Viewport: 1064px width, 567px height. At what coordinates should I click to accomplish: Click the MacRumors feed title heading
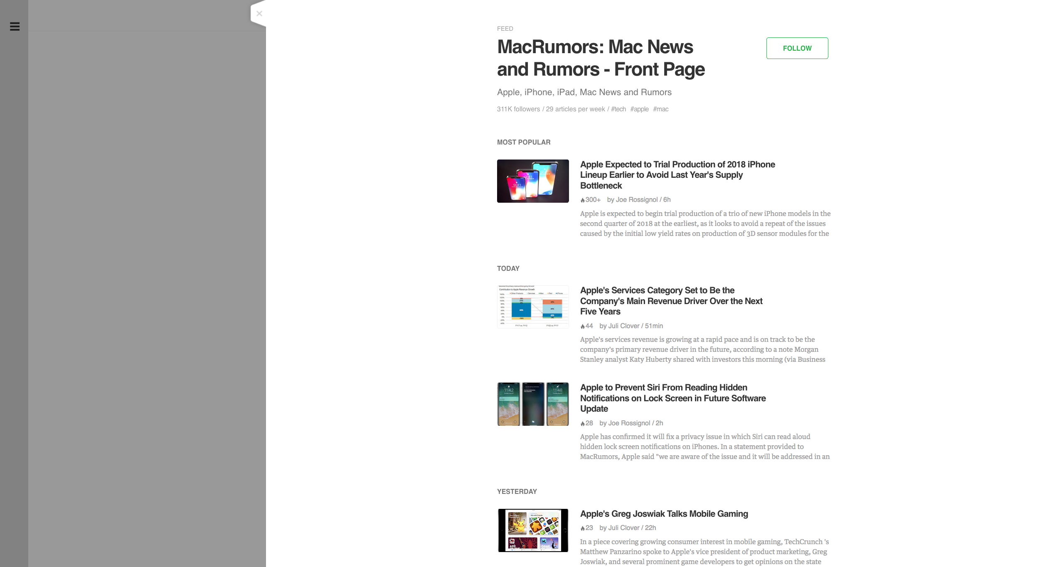click(601, 58)
